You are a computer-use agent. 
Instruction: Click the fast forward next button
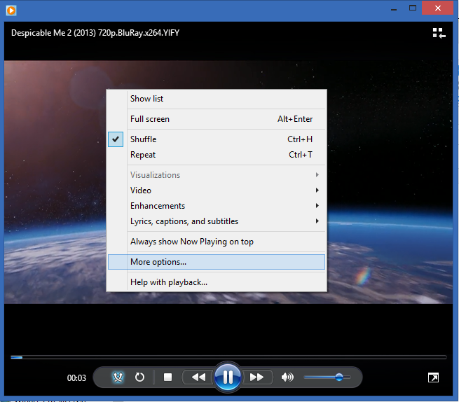coord(257,377)
